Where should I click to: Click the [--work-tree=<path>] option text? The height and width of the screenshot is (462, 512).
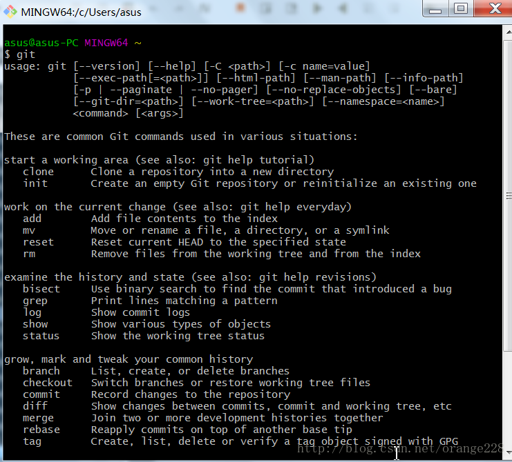click(253, 101)
